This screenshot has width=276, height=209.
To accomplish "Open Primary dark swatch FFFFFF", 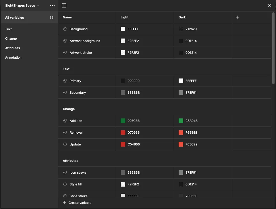I will (x=181, y=81).
